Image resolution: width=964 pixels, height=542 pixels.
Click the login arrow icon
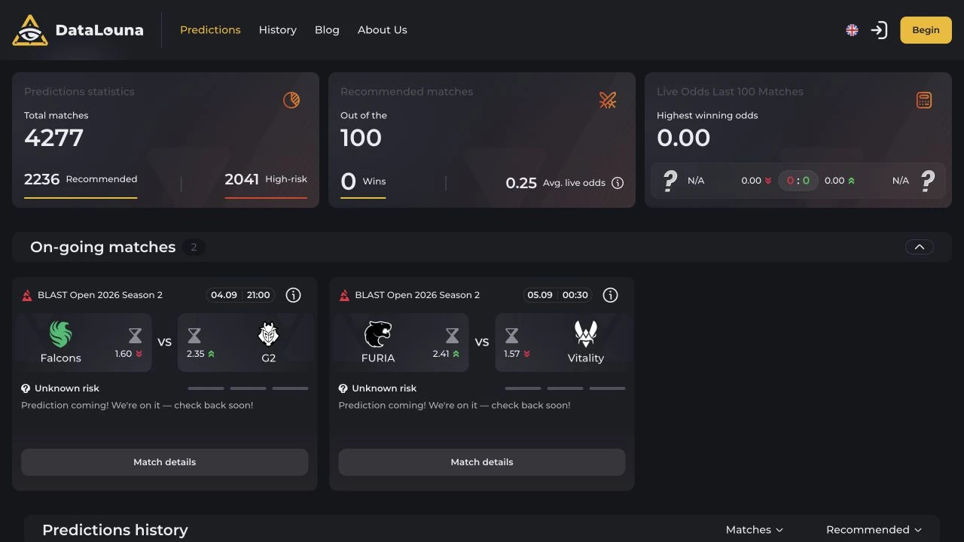click(879, 30)
